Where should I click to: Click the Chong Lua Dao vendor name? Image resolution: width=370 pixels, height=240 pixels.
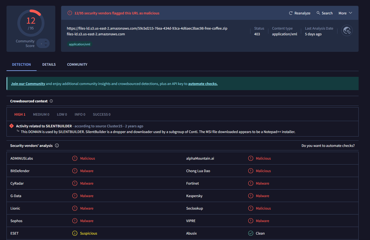198,171
